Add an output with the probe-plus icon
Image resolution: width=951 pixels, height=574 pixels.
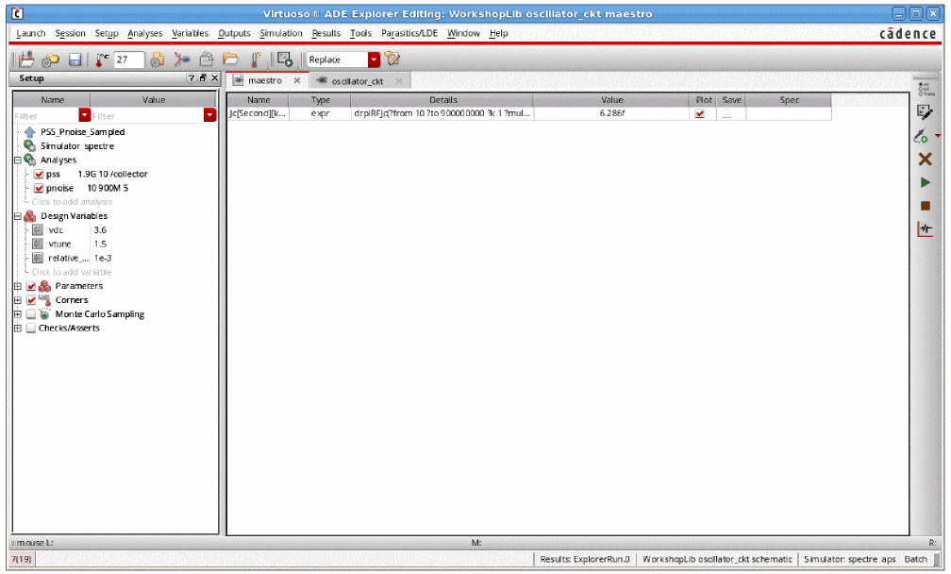tap(921, 136)
